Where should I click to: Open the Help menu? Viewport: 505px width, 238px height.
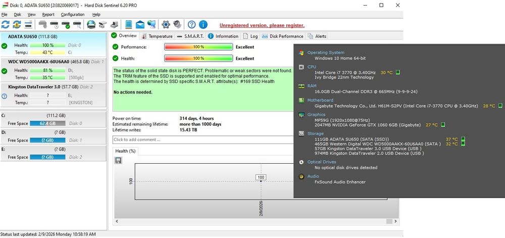click(x=96, y=15)
